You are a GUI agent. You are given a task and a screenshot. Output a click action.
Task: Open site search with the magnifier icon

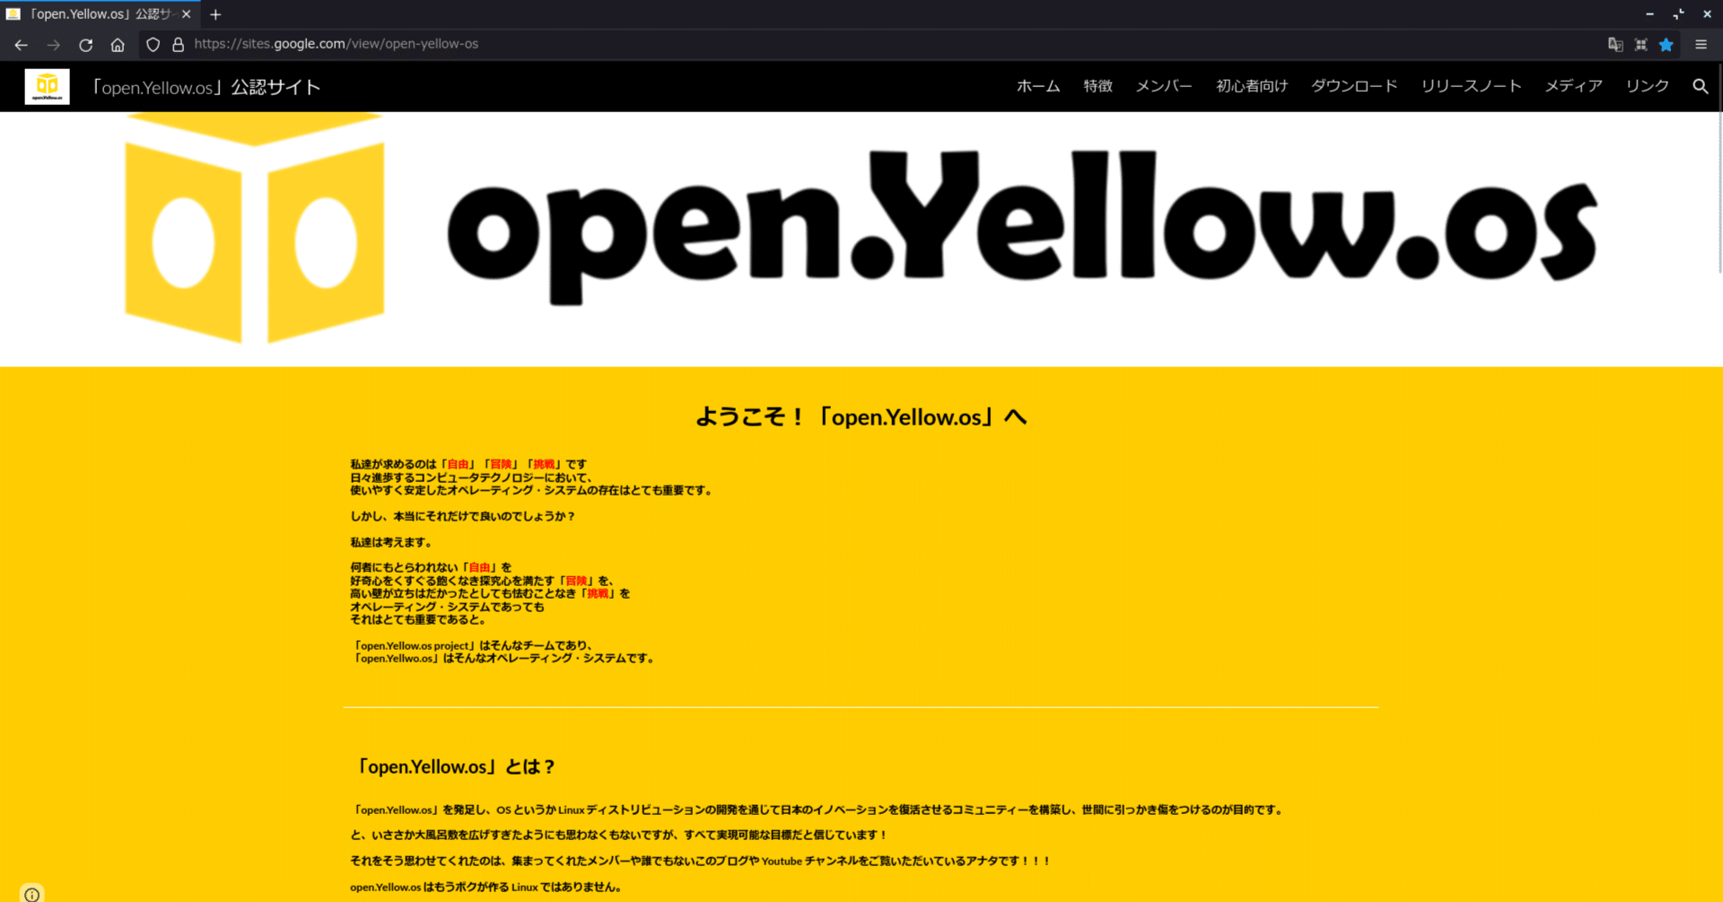point(1701,86)
